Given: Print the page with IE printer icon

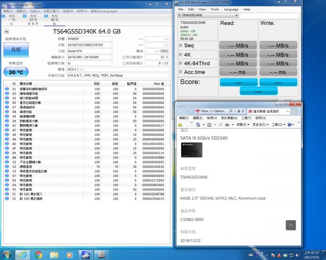Looking at the screenshot, I should (x=227, y=125).
